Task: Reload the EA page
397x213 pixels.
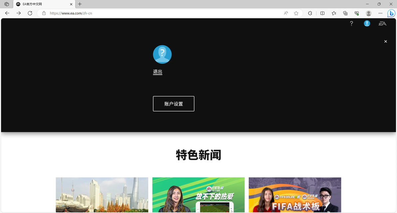Action: pos(30,13)
